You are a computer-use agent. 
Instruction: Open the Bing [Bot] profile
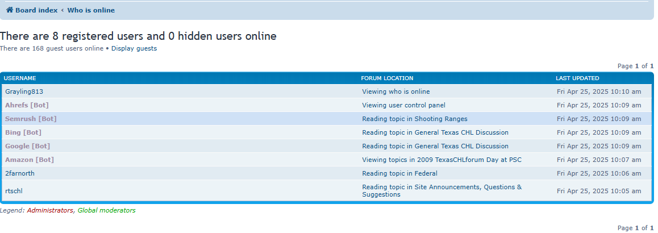(x=23, y=132)
